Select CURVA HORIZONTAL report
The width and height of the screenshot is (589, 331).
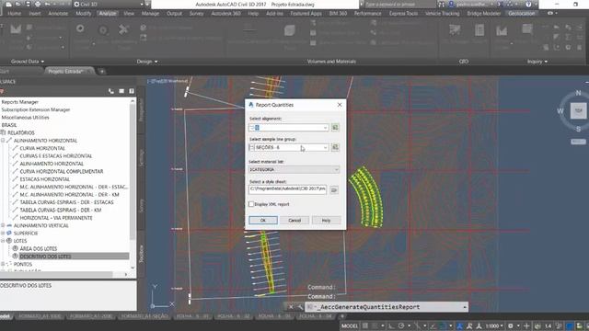click(42, 148)
